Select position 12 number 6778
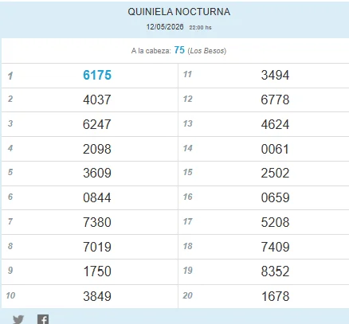Viewport: 349px width, 324px height. 275,100
